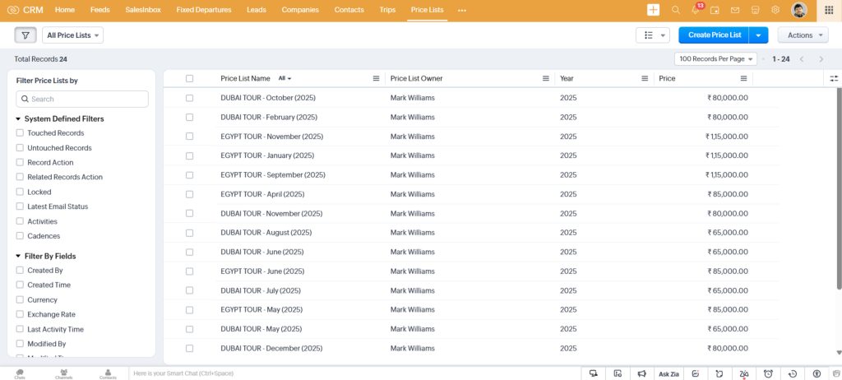Collapse the Filter By Fields section

coord(18,257)
